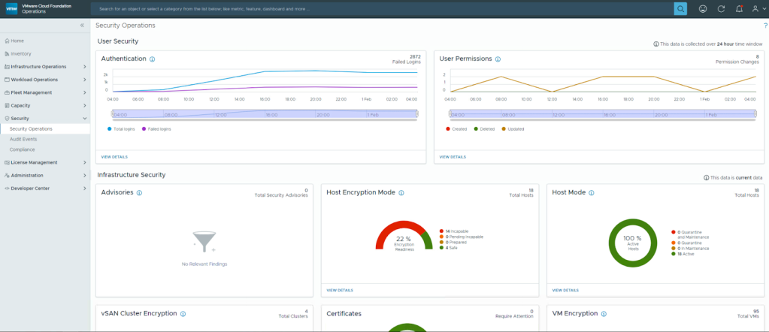769x332 pixels.
Task: Click View Details under Host Mode
Action: point(565,290)
